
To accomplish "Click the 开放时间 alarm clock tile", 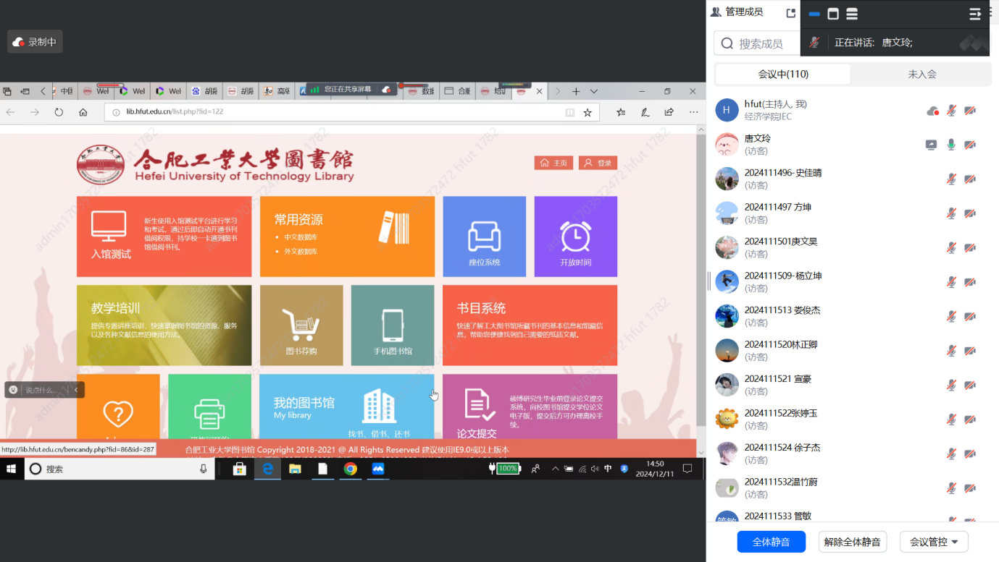I will pyautogui.click(x=575, y=237).
